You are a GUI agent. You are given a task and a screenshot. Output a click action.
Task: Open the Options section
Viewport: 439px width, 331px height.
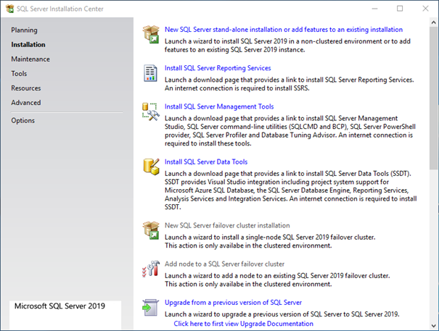click(23, 121)
